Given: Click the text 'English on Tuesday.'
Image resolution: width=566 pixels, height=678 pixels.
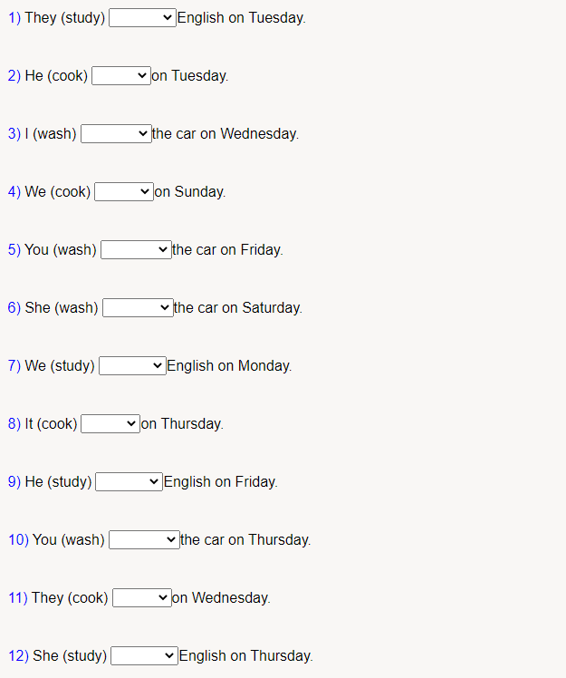Looking at the screenshot, I should tap(241, 18).
